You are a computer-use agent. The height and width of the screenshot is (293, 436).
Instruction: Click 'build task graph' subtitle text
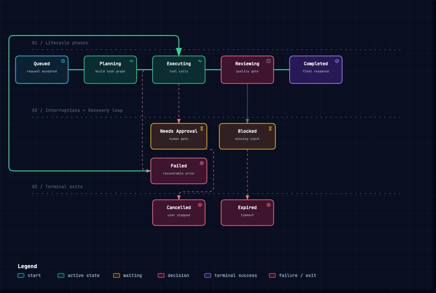(x=110, y=71)
